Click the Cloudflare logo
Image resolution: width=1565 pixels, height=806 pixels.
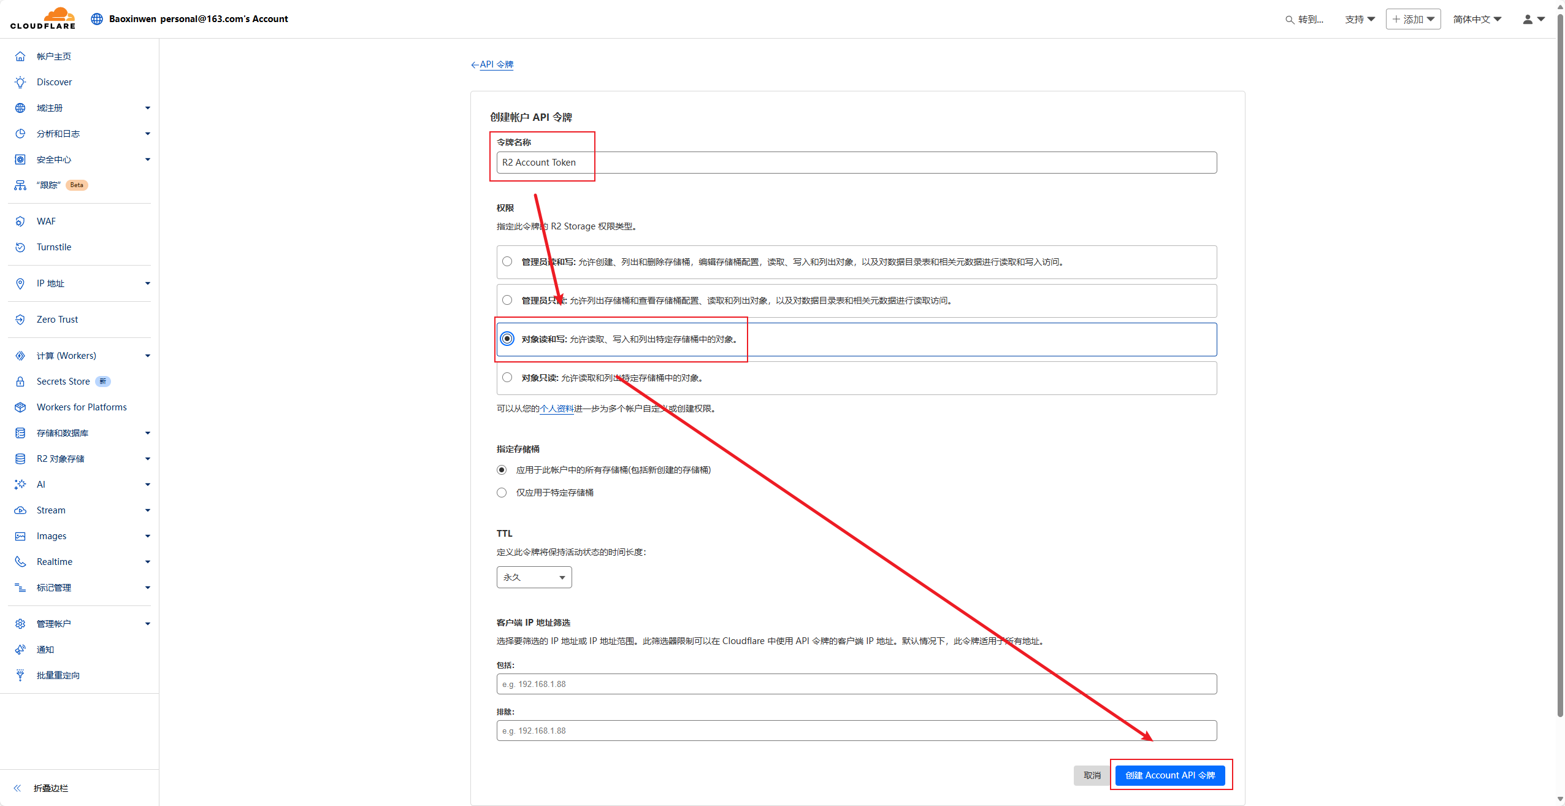[43, 18]
